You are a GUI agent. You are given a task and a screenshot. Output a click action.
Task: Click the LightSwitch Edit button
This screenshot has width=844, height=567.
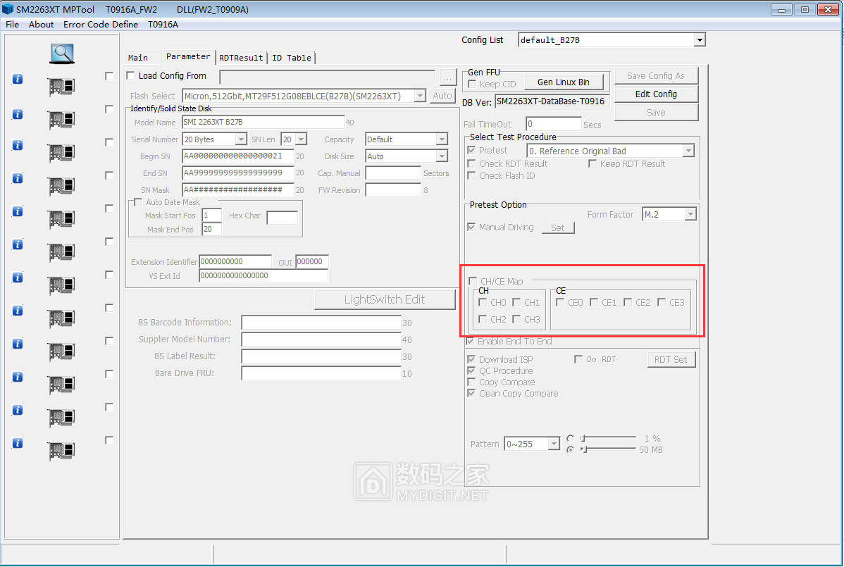tap(385, 299)
